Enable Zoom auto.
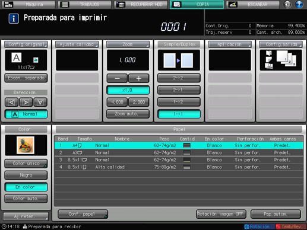 pyautogui.click(x=128, y=114)
